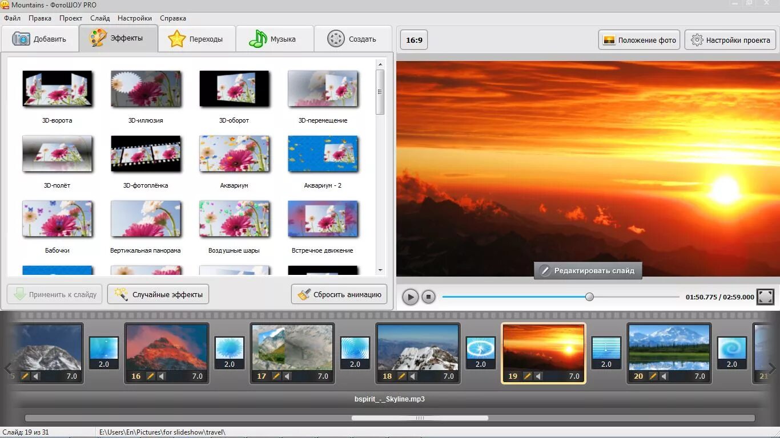The image size is (780, 438).
Task: Go to the Создать tab
Action: 353,39
